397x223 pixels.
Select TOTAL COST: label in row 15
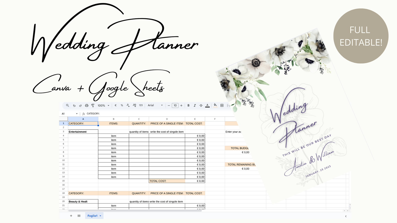[167, 181]
